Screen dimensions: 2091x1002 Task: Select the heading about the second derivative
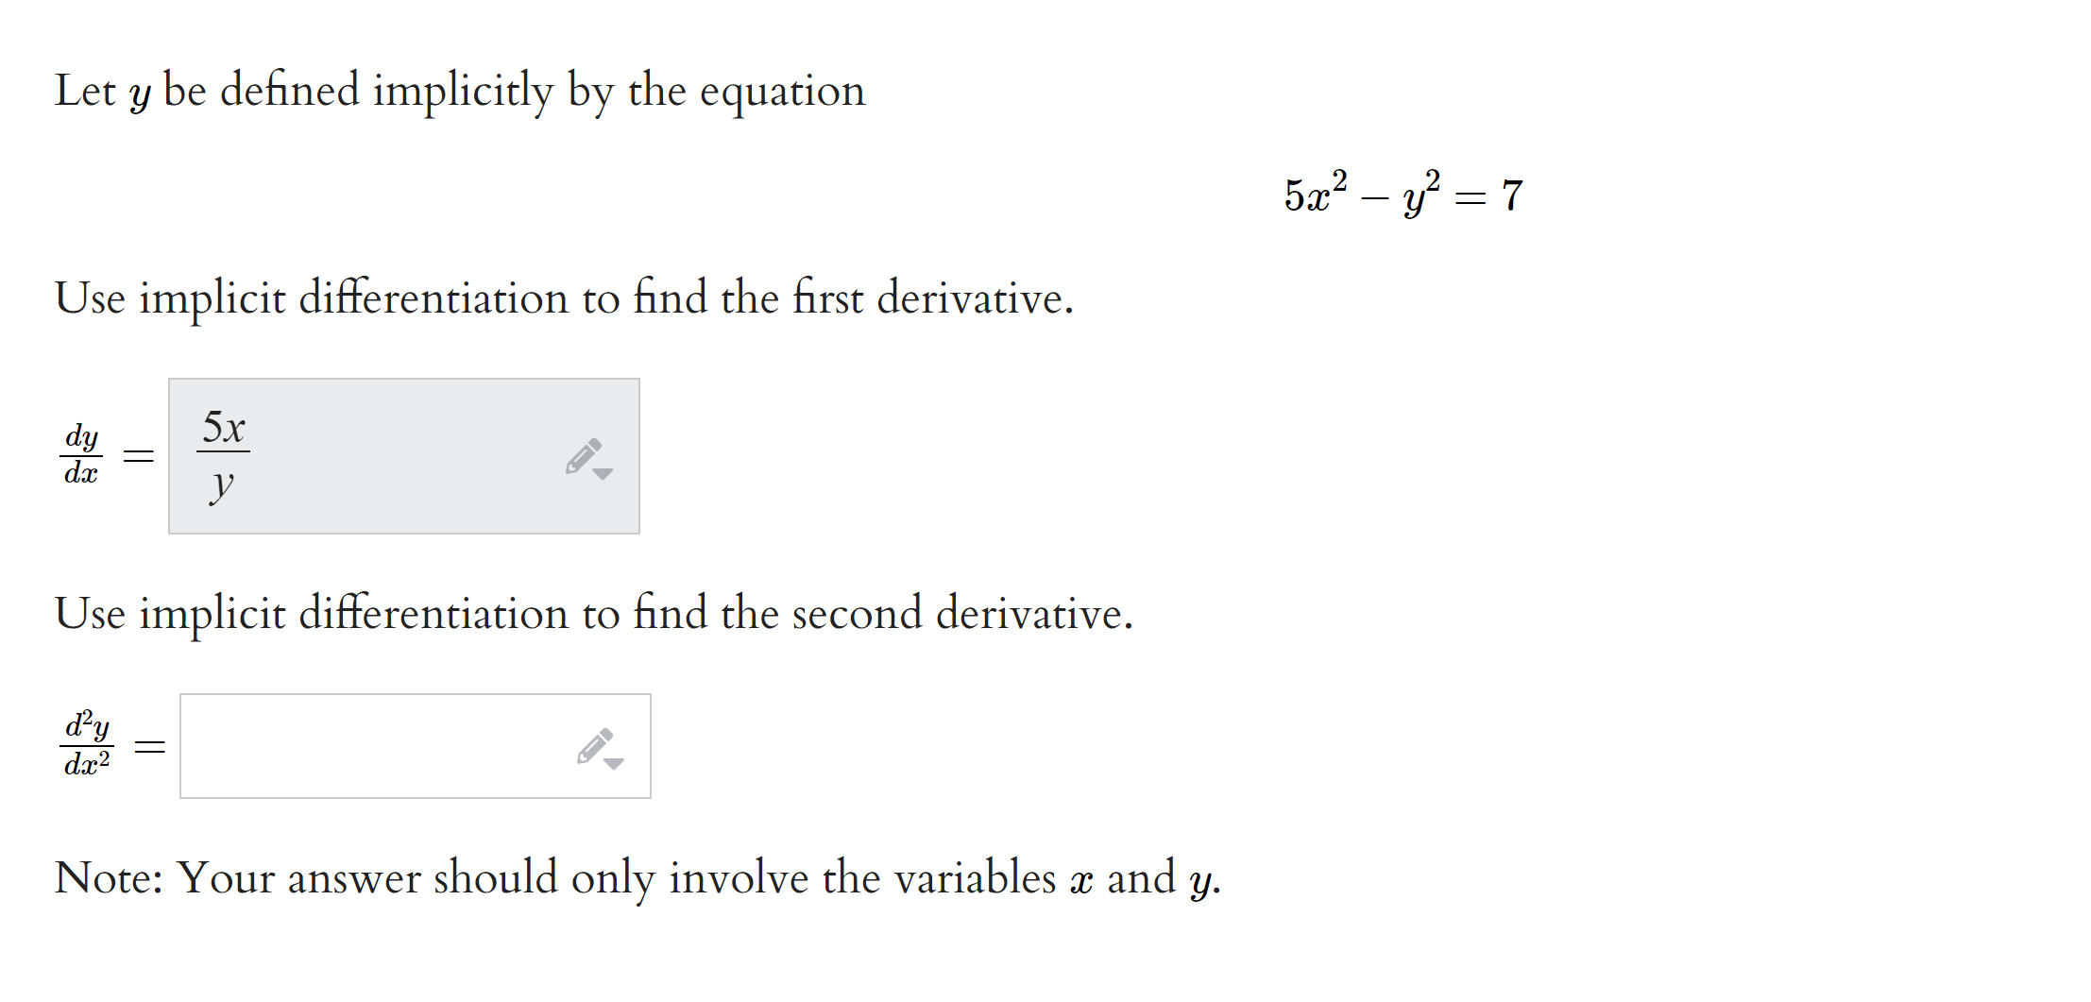595,613
